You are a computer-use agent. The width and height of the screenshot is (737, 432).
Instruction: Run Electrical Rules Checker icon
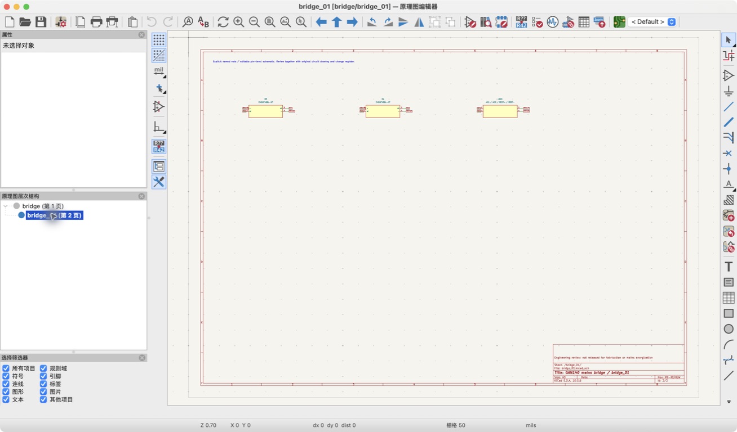(537, 22)
